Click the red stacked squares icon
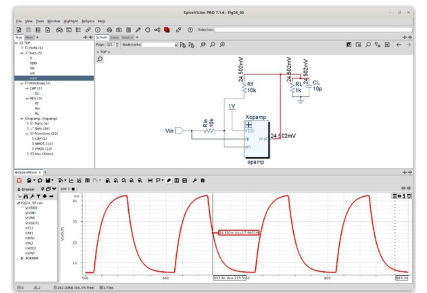Screen dimensions: 427x293 (167, 30)
